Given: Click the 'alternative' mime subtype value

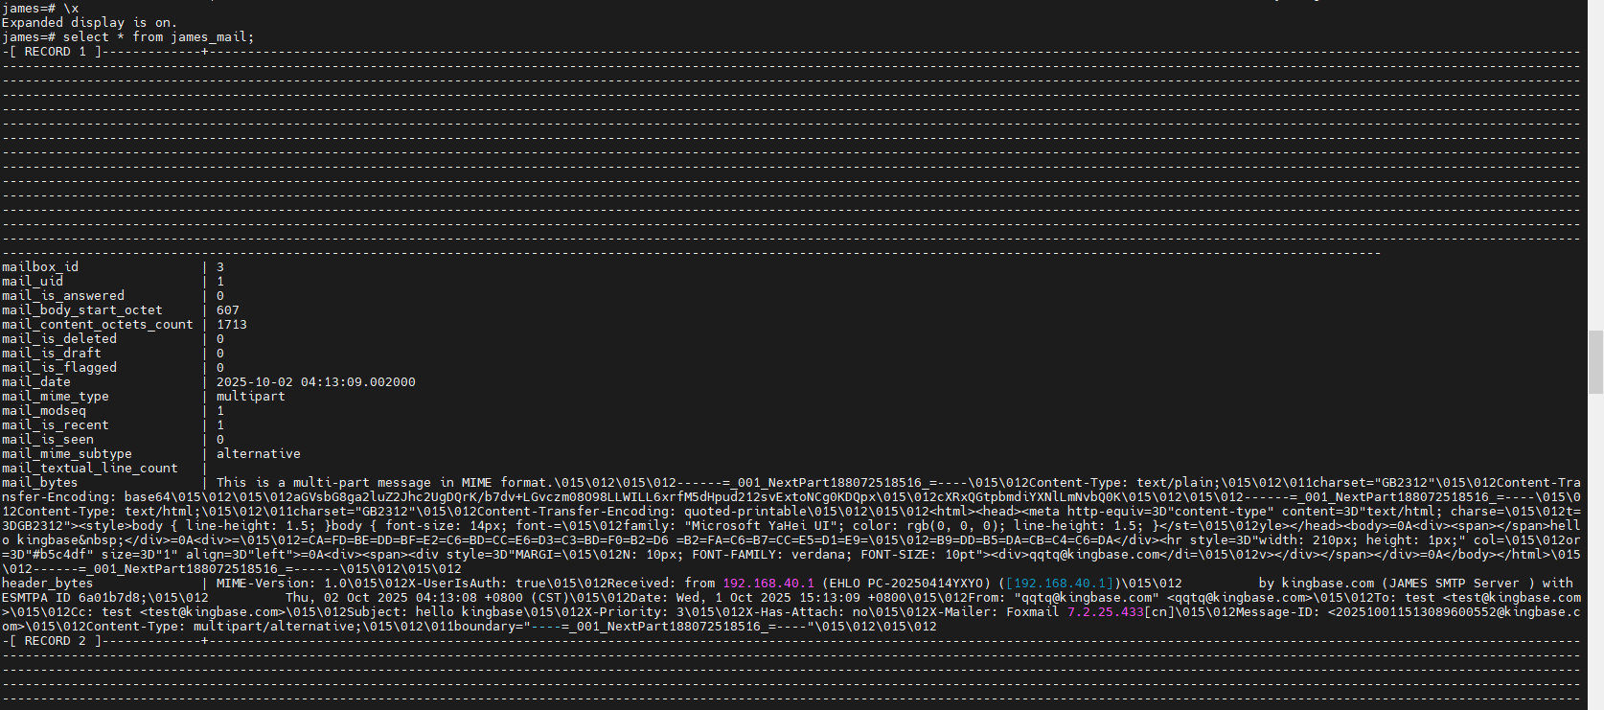Looking at the screenshot, I should (x=258, y=454).
